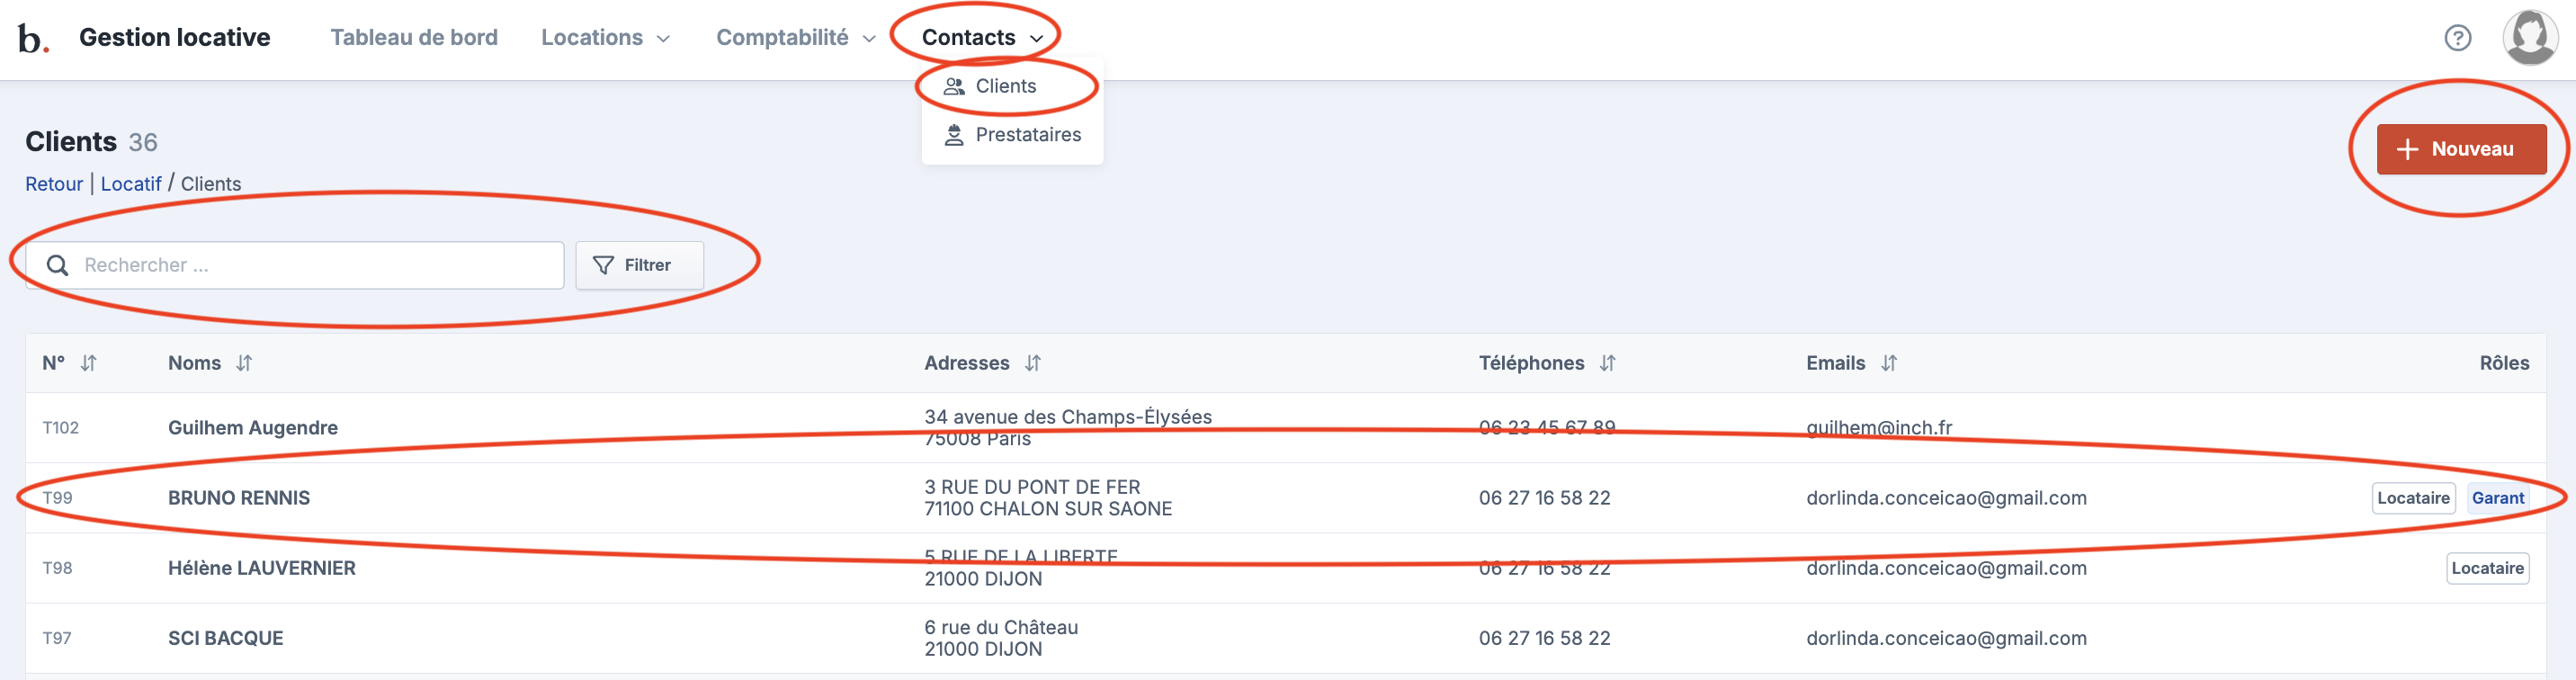Follow the Locatif breadcrumb link

point(131,184)
